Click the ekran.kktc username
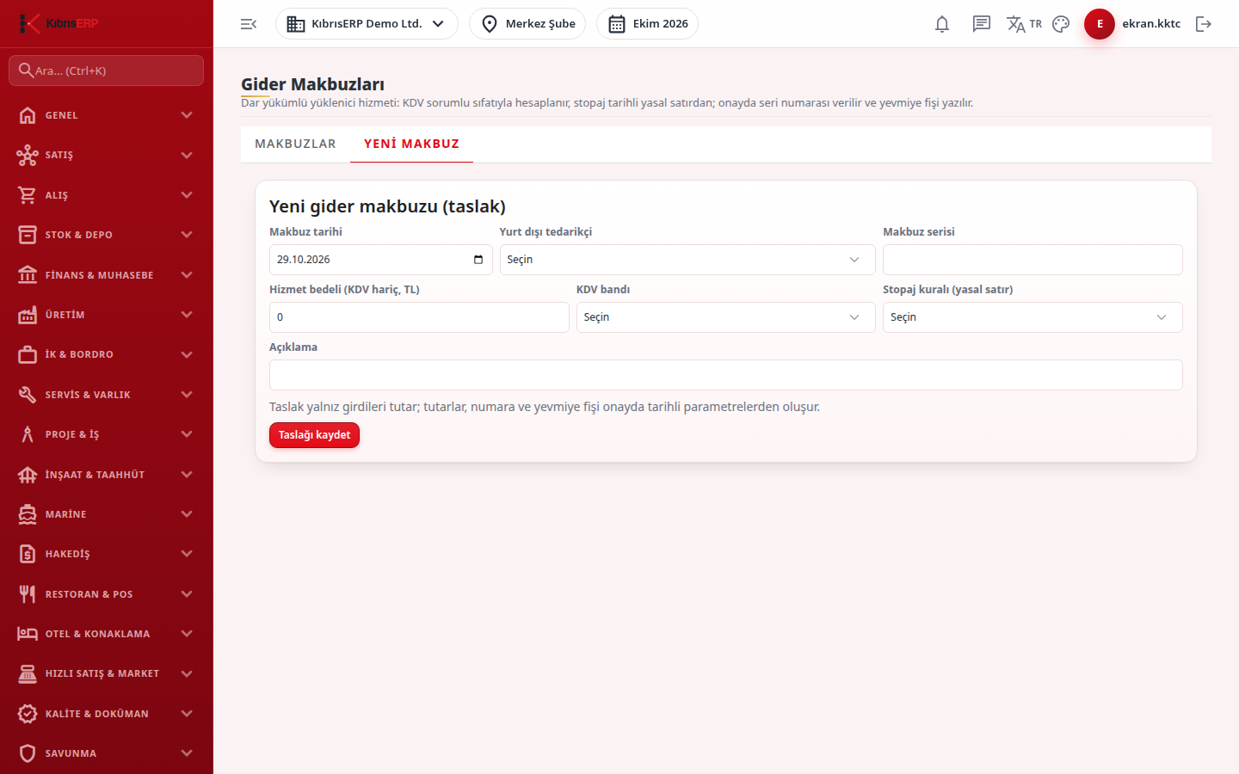1239x774 pixels. click(1151, 24)
